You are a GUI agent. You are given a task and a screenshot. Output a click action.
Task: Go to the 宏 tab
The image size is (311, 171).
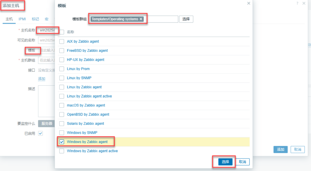click(46, 19)
